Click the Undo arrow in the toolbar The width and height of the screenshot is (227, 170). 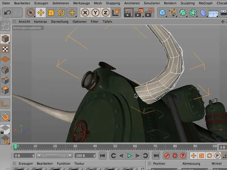(7, 13)
